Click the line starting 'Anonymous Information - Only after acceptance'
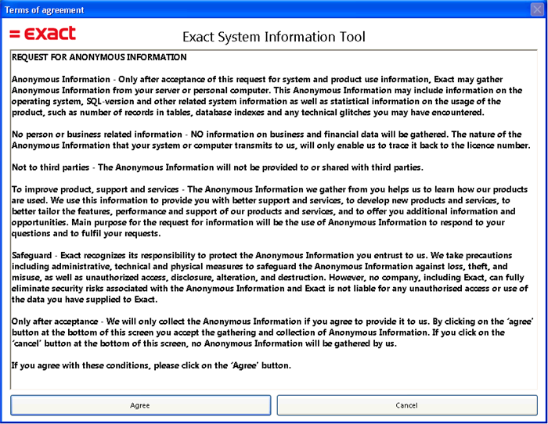Image resolution: width=548 pixels, height=424 pixels. [x=258, y=80]
